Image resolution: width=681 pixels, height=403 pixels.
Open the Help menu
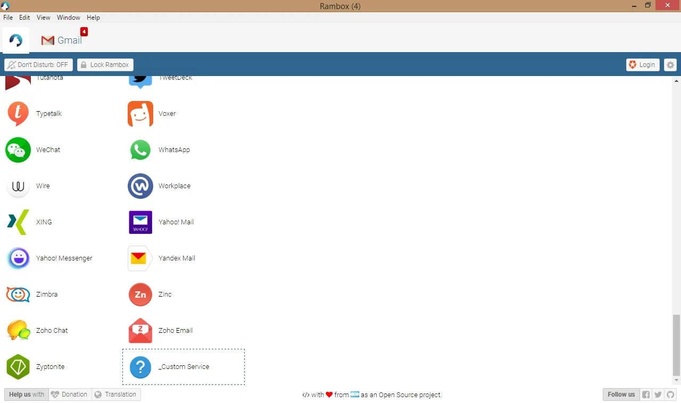coord(93,18)
